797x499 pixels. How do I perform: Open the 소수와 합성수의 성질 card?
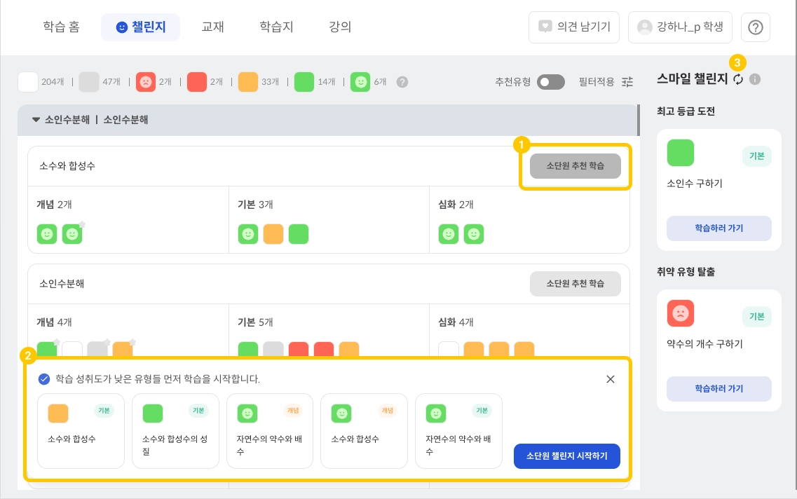click(175, 430)
